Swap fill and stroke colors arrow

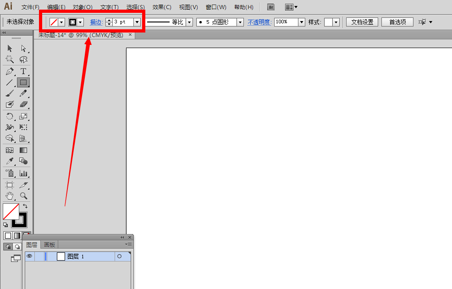25,206
